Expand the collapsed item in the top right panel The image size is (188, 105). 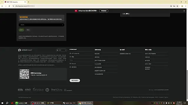click(126, 14)
